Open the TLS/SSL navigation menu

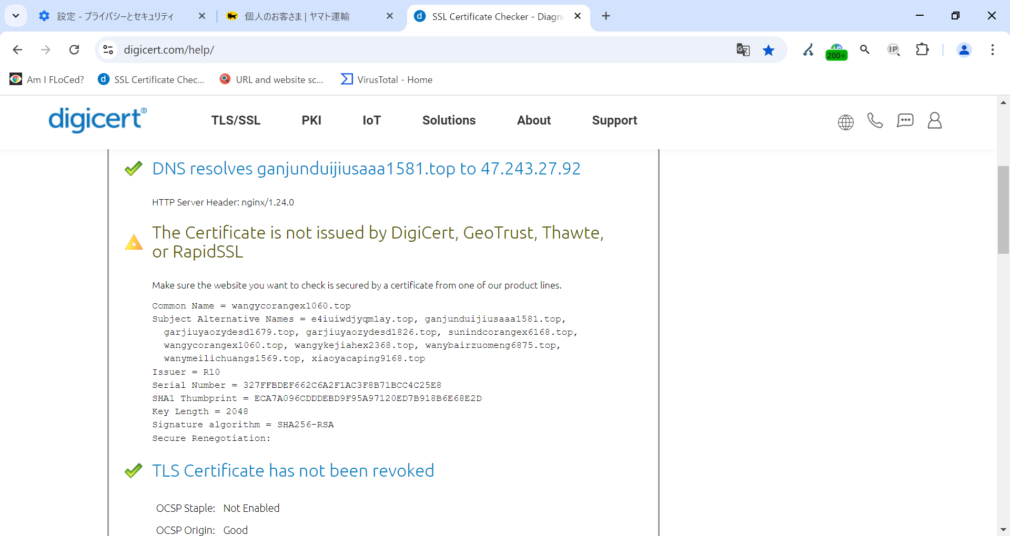236,120
